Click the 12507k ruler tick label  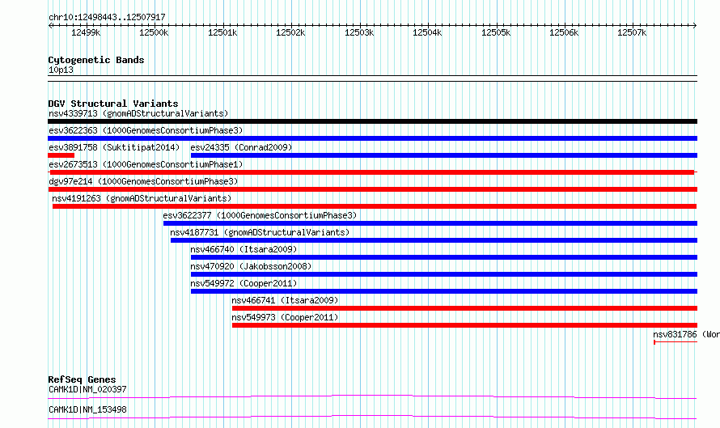[632, 32]
